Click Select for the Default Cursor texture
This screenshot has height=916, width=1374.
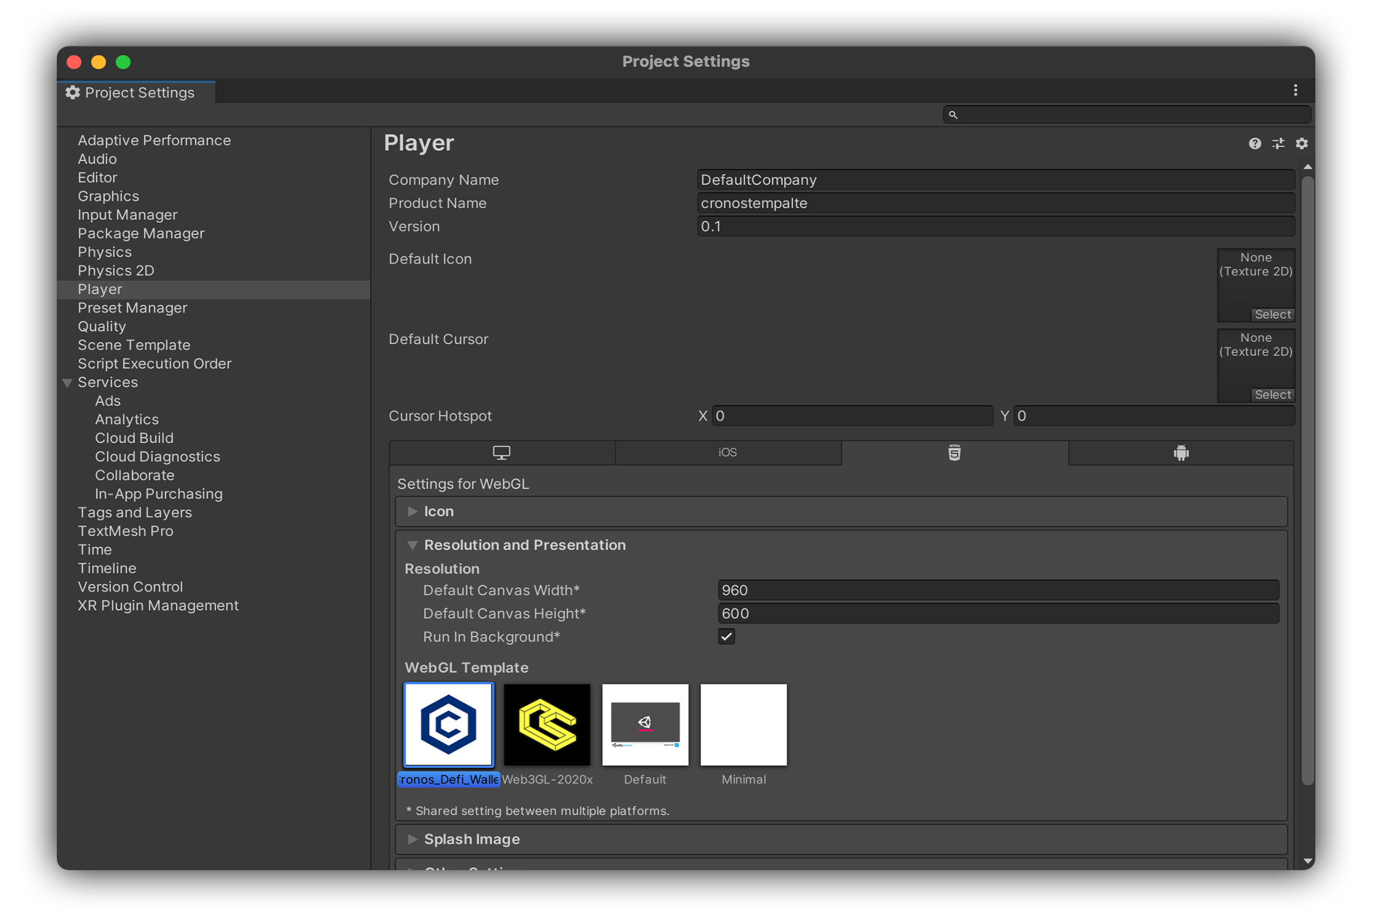[1272, 395]
